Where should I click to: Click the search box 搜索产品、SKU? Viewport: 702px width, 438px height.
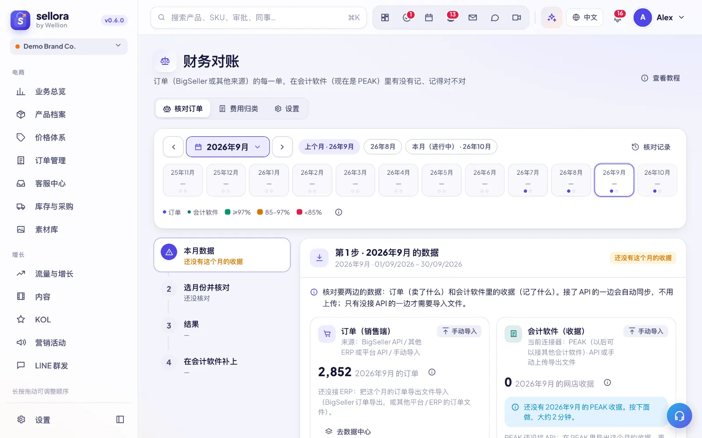click(259, 18)
